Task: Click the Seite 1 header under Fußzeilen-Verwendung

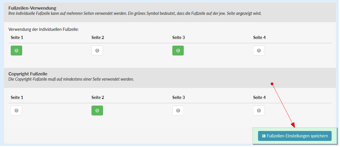Action: tap(17, 38)
